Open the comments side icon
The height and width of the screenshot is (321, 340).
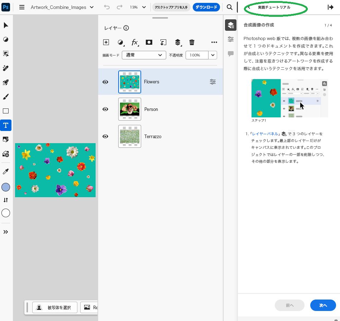pyautogui.click(x=231, y=54)
